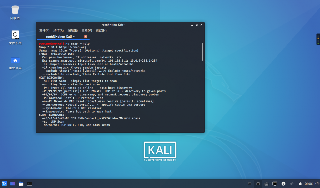Image resolution: width=320 pixels, height=188 pixels.
Task: Click the 01:06 上午 clock
Action: point(312,184)
